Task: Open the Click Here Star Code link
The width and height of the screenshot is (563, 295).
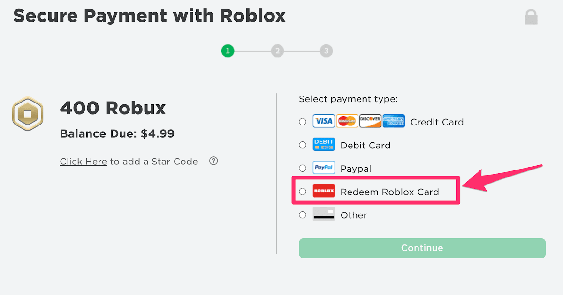Action: point(84,162)
